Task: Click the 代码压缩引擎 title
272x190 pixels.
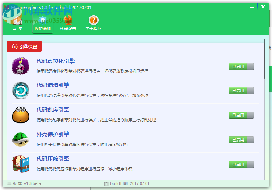Action: point(53,159)
